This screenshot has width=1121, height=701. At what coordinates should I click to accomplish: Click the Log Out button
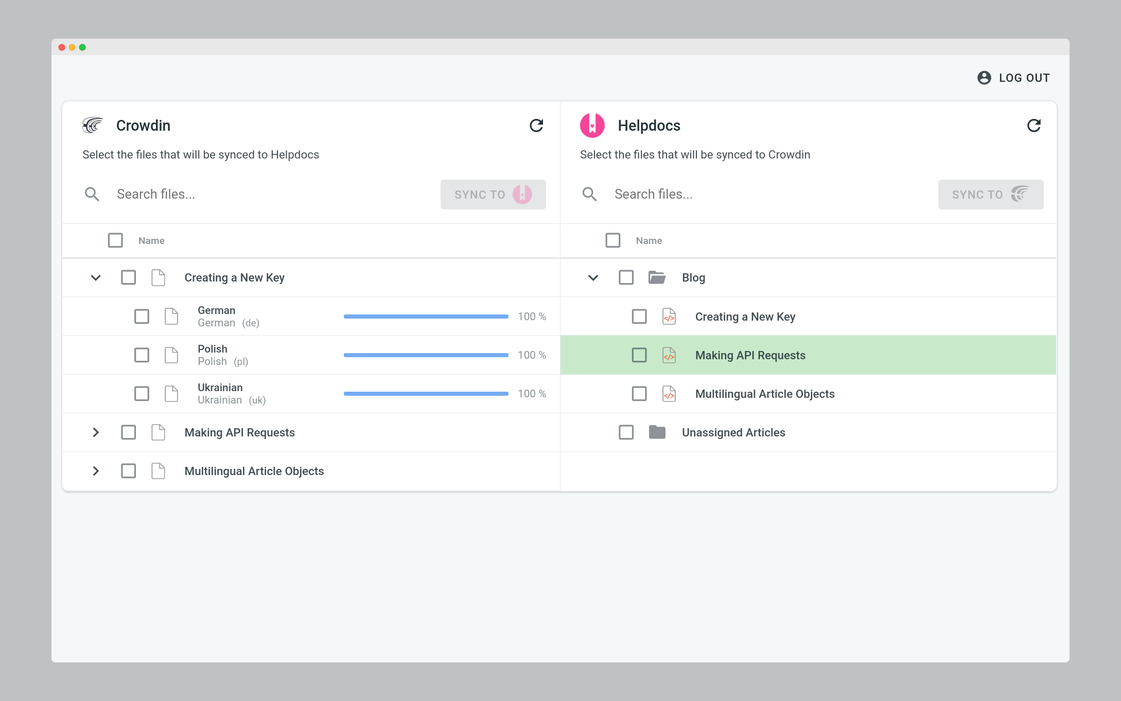(x=1013, y=78)
